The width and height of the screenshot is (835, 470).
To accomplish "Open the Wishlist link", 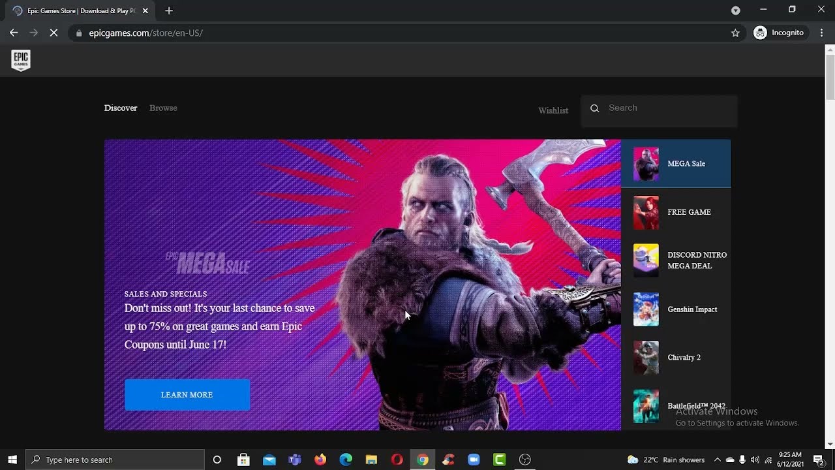I will (x=553, y=110).
